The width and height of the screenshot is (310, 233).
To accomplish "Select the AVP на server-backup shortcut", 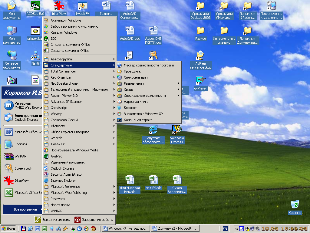I will pos(200,60).
